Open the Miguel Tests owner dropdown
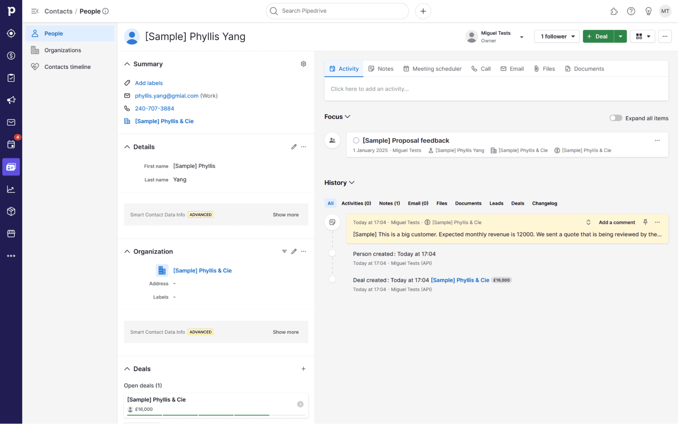Viewport: 678px width, 424px height. [x=522, y=37]
